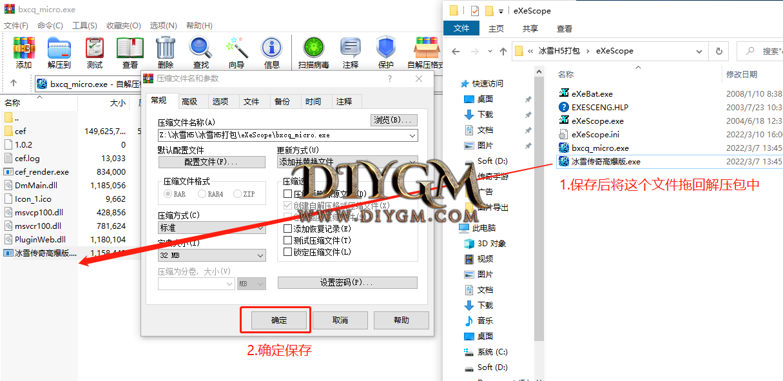Select the cef folder in WinRAR list
783x381 pixels.
20,131
